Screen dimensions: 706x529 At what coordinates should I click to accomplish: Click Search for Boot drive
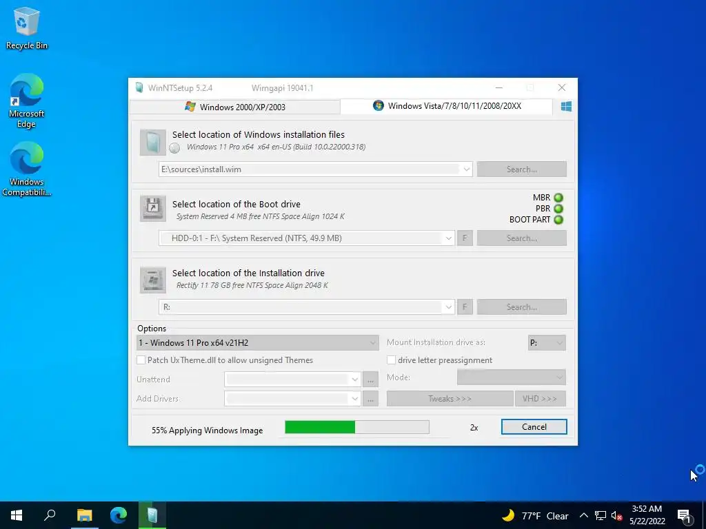(x=521, y=238)
